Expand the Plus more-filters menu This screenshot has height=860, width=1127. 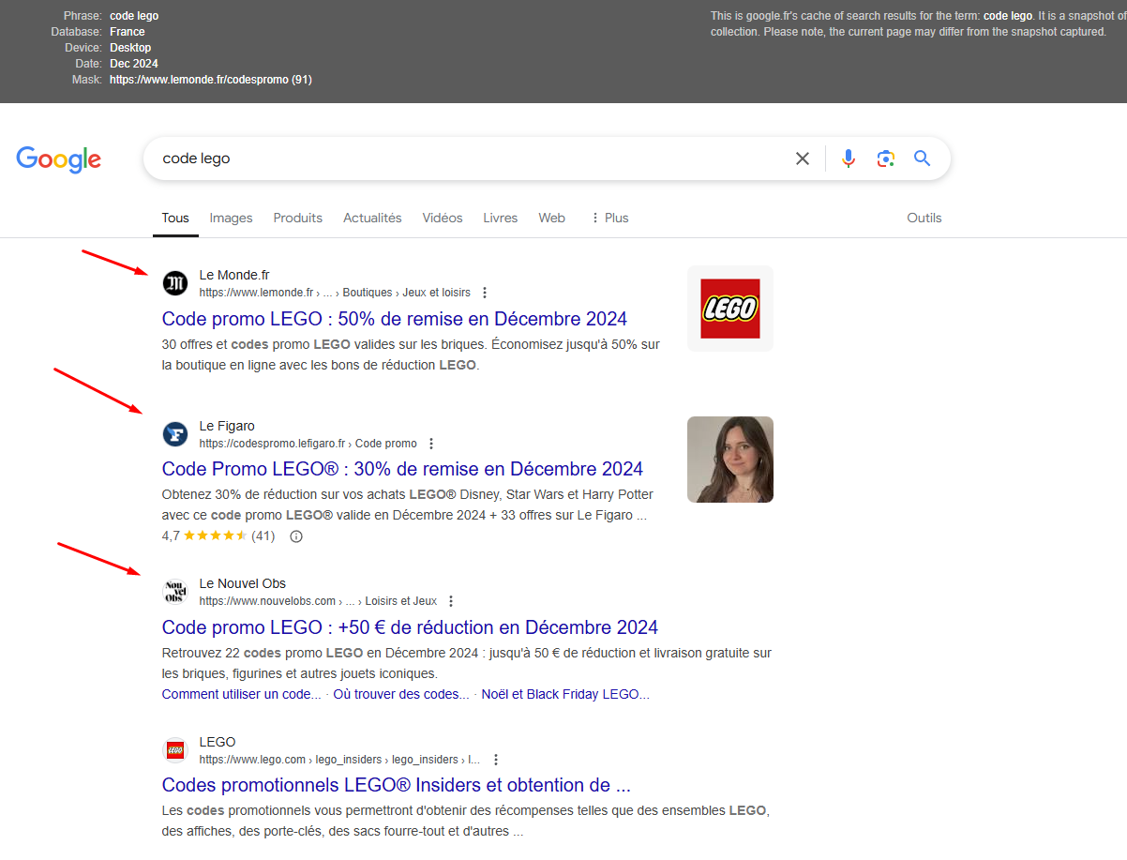tap(609, 218)
